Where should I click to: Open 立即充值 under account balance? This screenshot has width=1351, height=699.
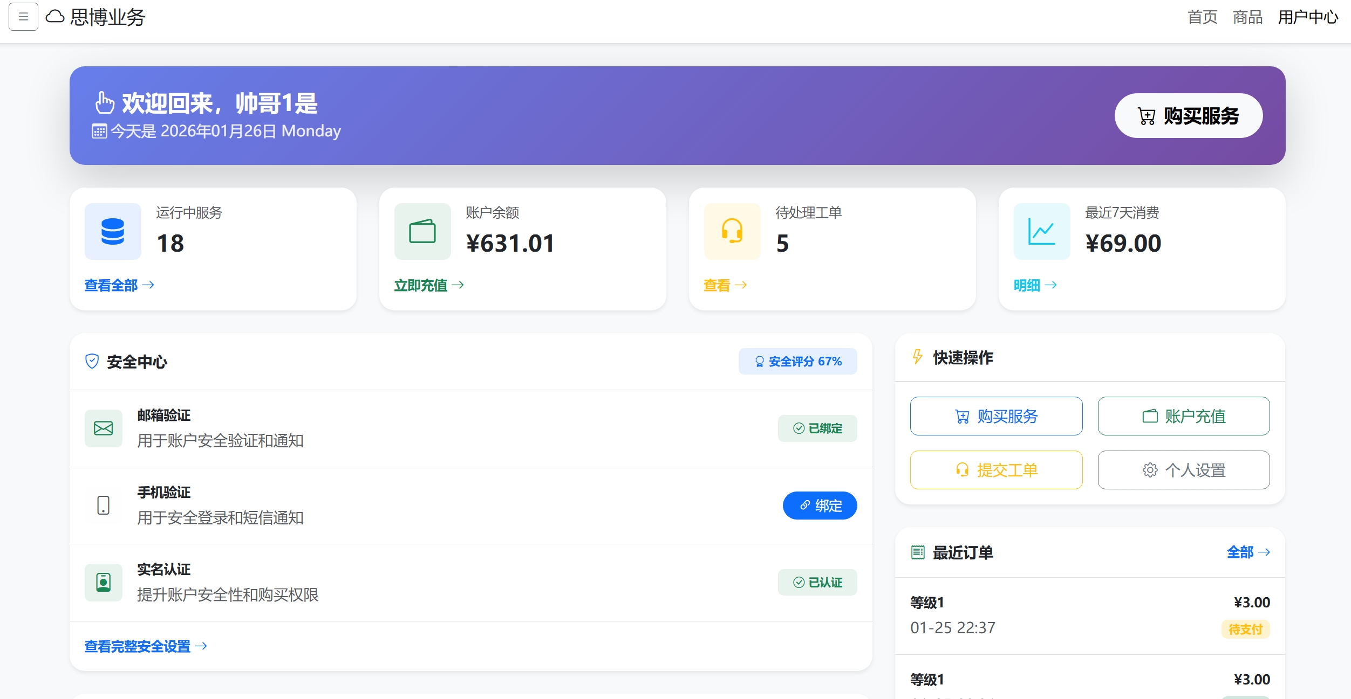tap(429, 285)
